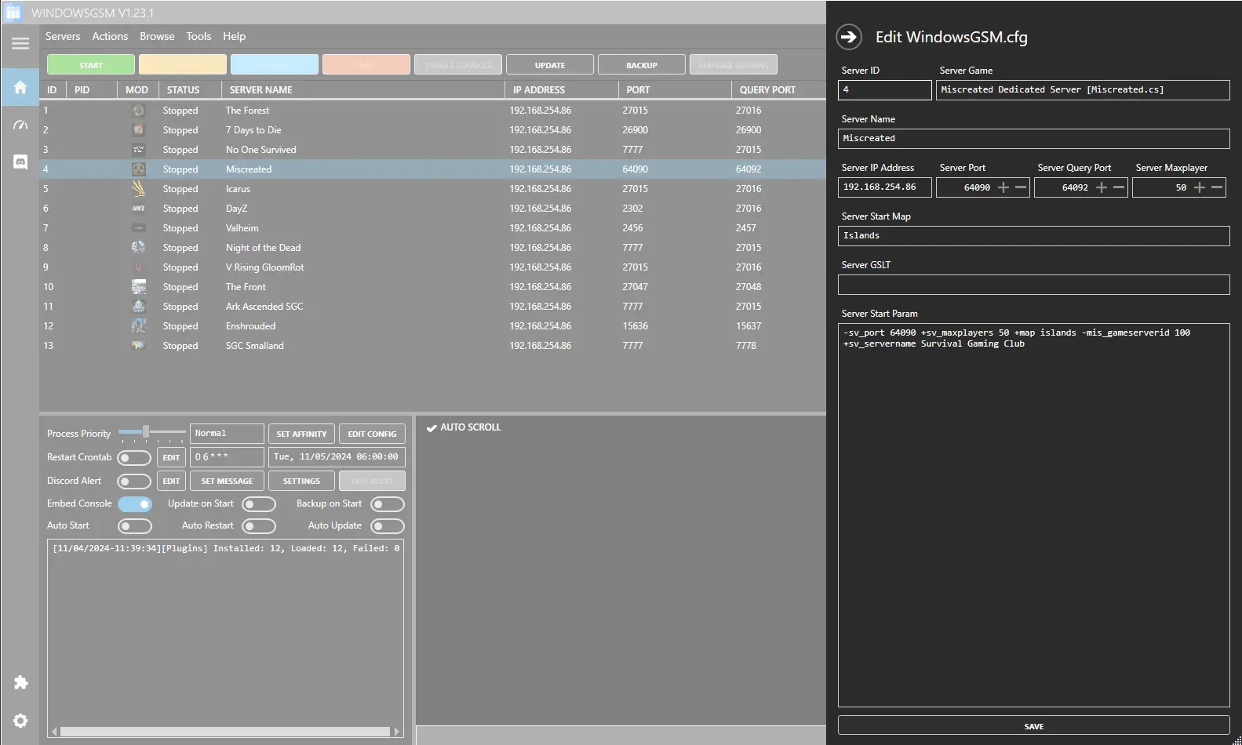Enable Backup on Start switch
The width and height of the screenshot is (1242, 745).
[388, 503]
